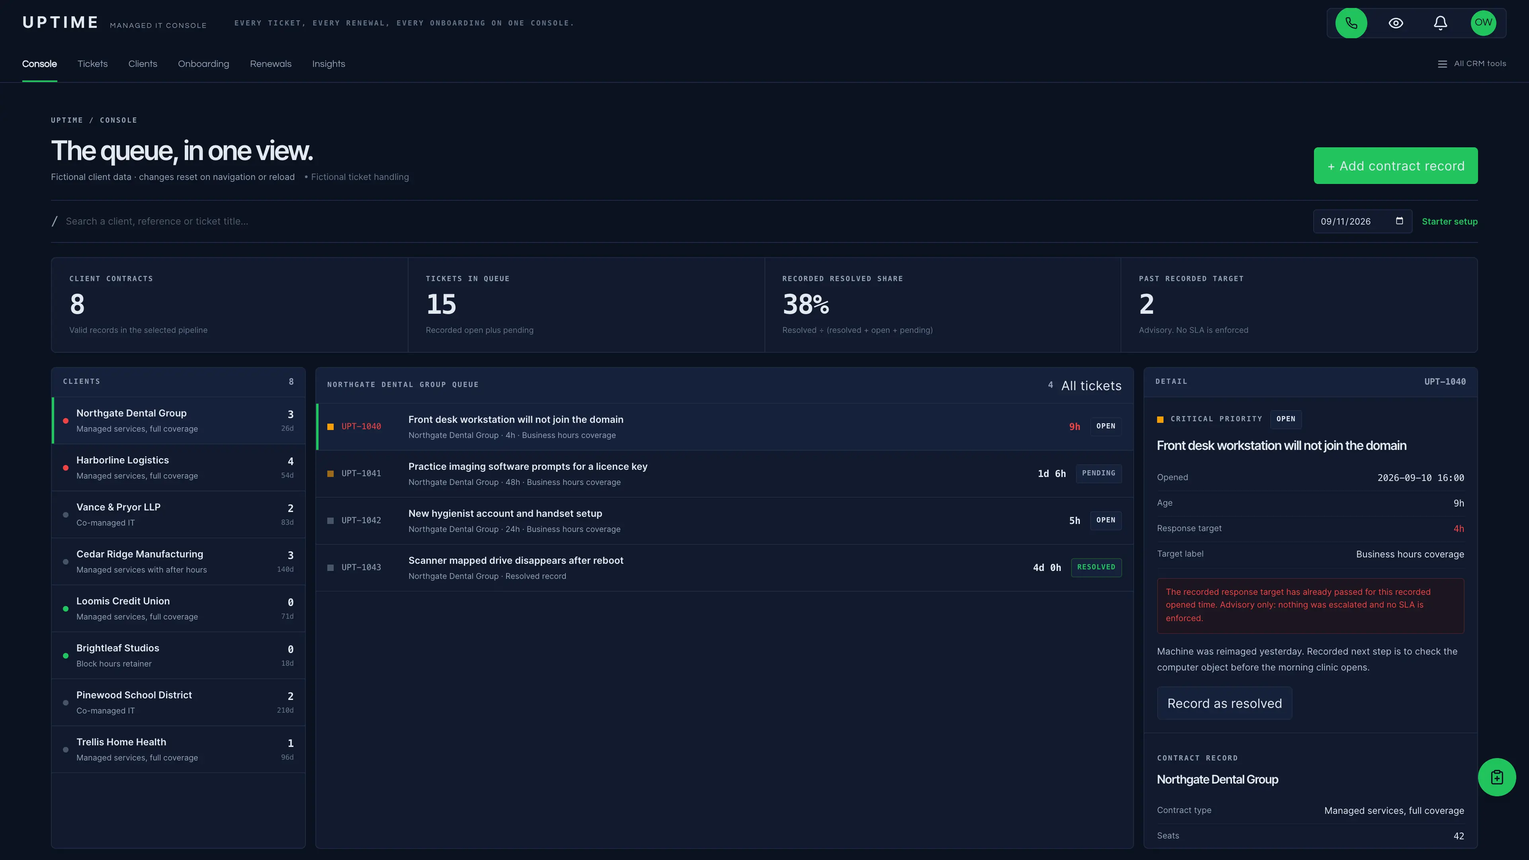Click the RESOLVED status badge on UPT-1043
The width and height of the screenshot is (1529, 860).
pos(1096,567)
